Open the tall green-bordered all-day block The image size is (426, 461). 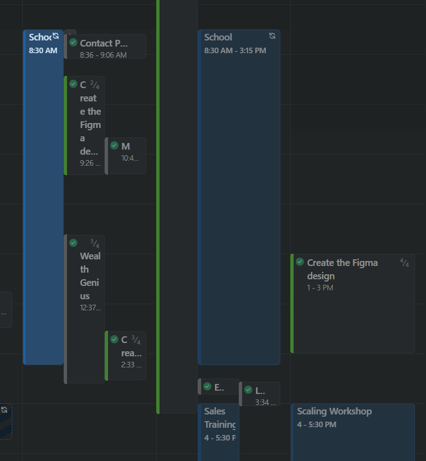(177, 206)
